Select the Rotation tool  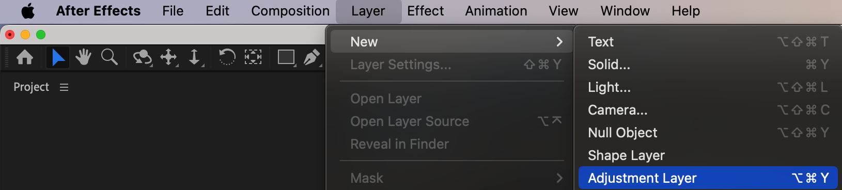(227, 57)
